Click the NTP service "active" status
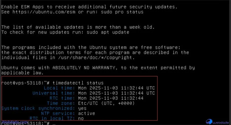231x125 pixels. [86, 113]
